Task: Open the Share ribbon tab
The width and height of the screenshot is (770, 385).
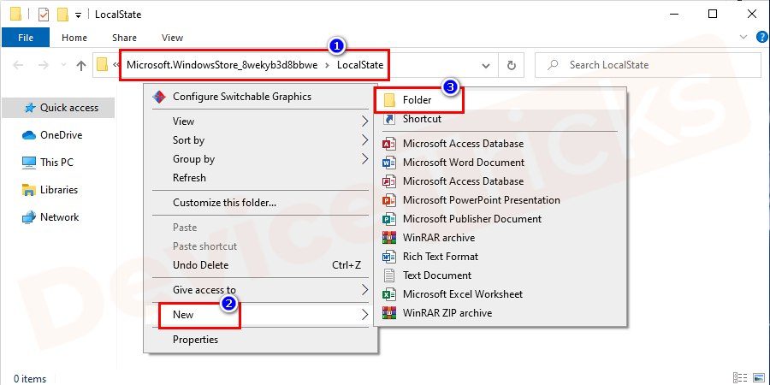Action: [x=124, y=38]
